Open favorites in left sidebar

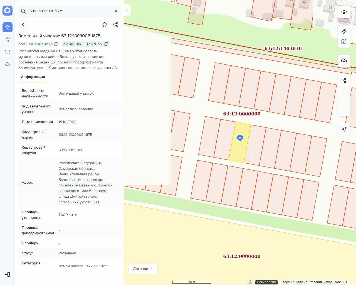point(8,27)
